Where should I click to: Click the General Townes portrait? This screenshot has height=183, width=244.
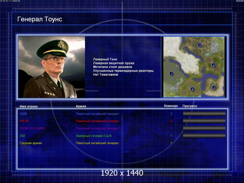(x=52, y=67)
